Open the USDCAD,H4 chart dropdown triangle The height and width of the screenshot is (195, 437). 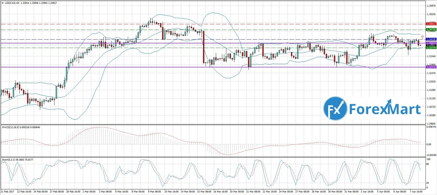[2, 2]
